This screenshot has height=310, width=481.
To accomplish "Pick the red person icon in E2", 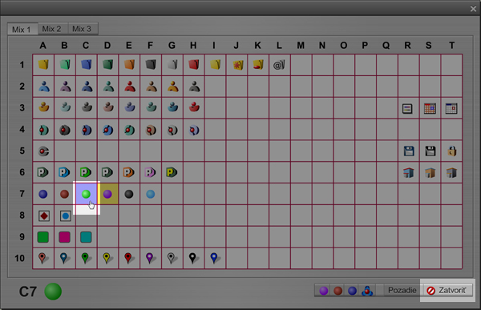I will tap(129, 87).
